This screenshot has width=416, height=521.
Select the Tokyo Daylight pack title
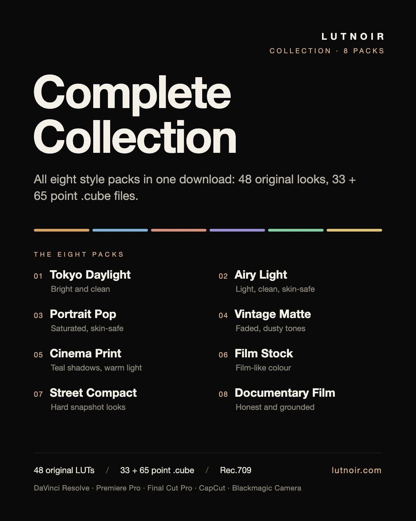tap(90, 275)
